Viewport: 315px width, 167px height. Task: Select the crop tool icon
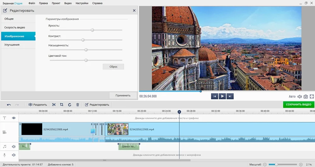pos(62,105)
